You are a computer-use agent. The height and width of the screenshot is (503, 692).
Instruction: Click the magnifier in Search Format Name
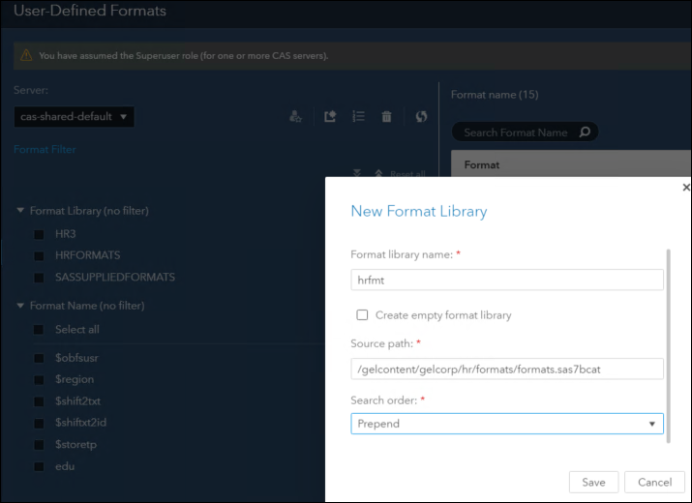click(584, 133)
